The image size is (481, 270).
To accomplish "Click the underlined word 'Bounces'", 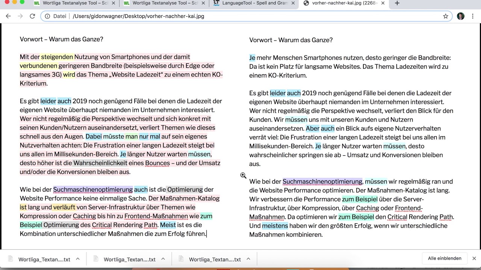I will pyautogui.click(x=157, y=163).
